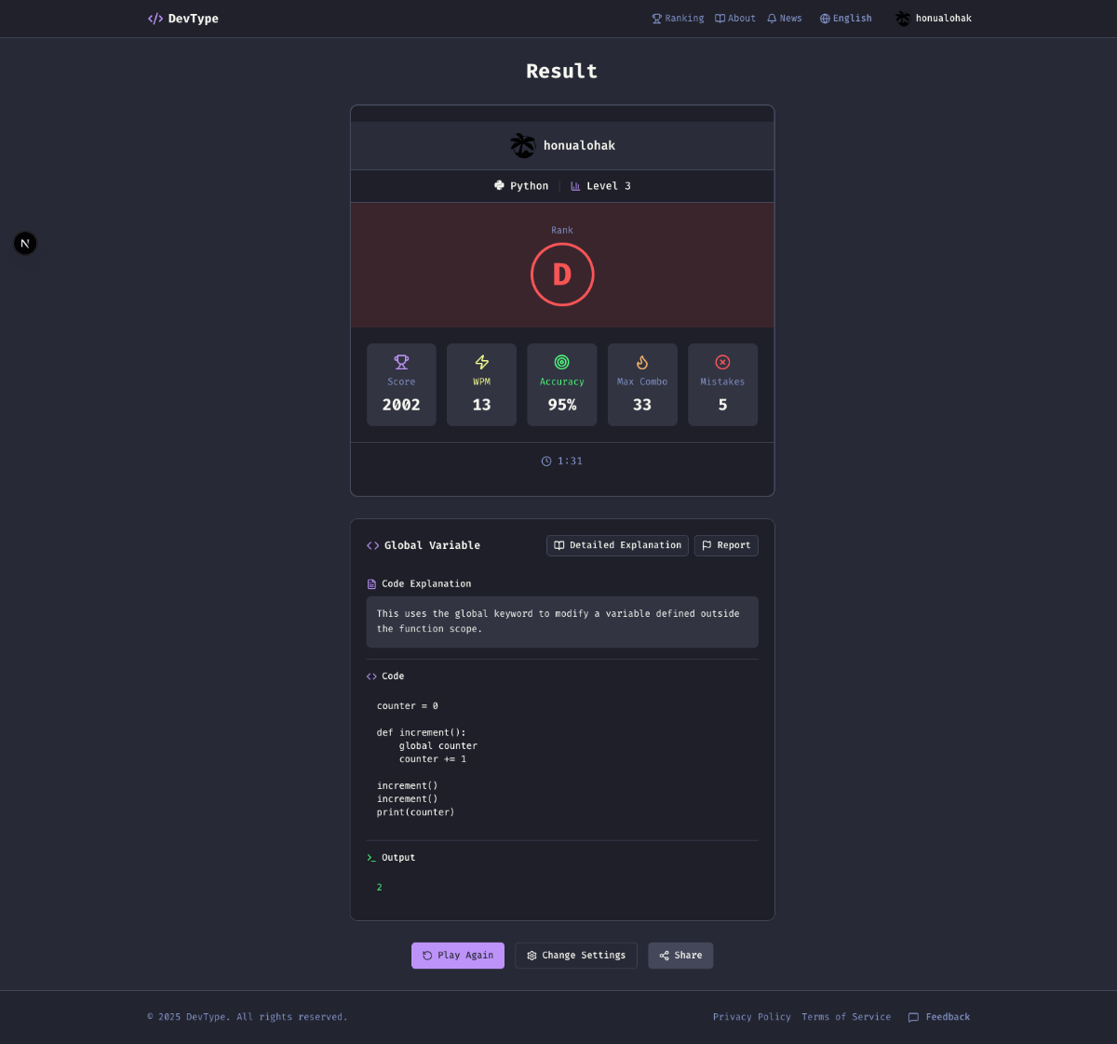The image size is (1117, 1044).
Task: Click the Max Combo flame icon
Action: click(x=642, y=362)
